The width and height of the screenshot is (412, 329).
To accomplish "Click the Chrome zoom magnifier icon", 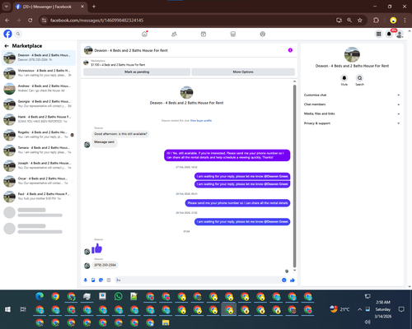I will pyautogui.click(x=349, y=21).
